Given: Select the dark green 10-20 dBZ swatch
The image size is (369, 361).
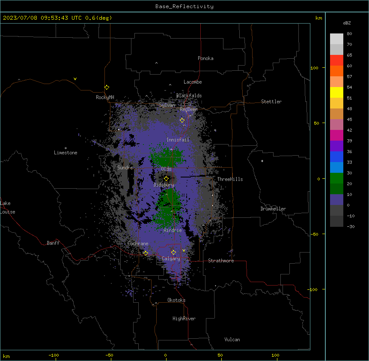Looking at the screenshot, I should [x=336, y=189].
